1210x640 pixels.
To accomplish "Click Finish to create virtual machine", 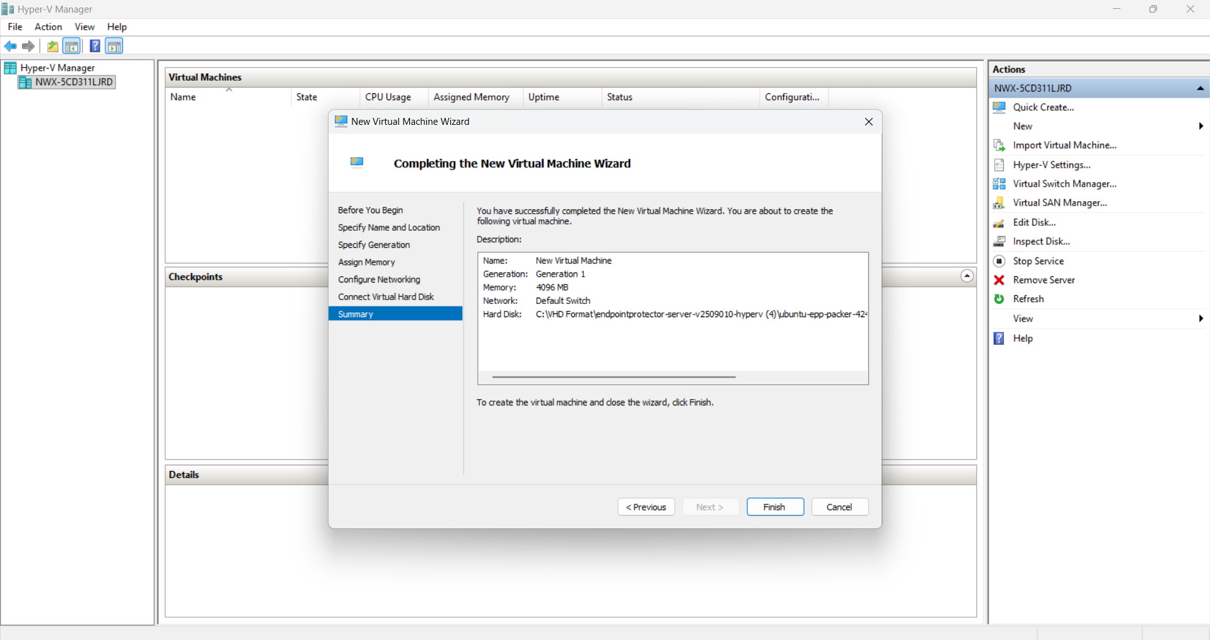I will coord(774,507).
